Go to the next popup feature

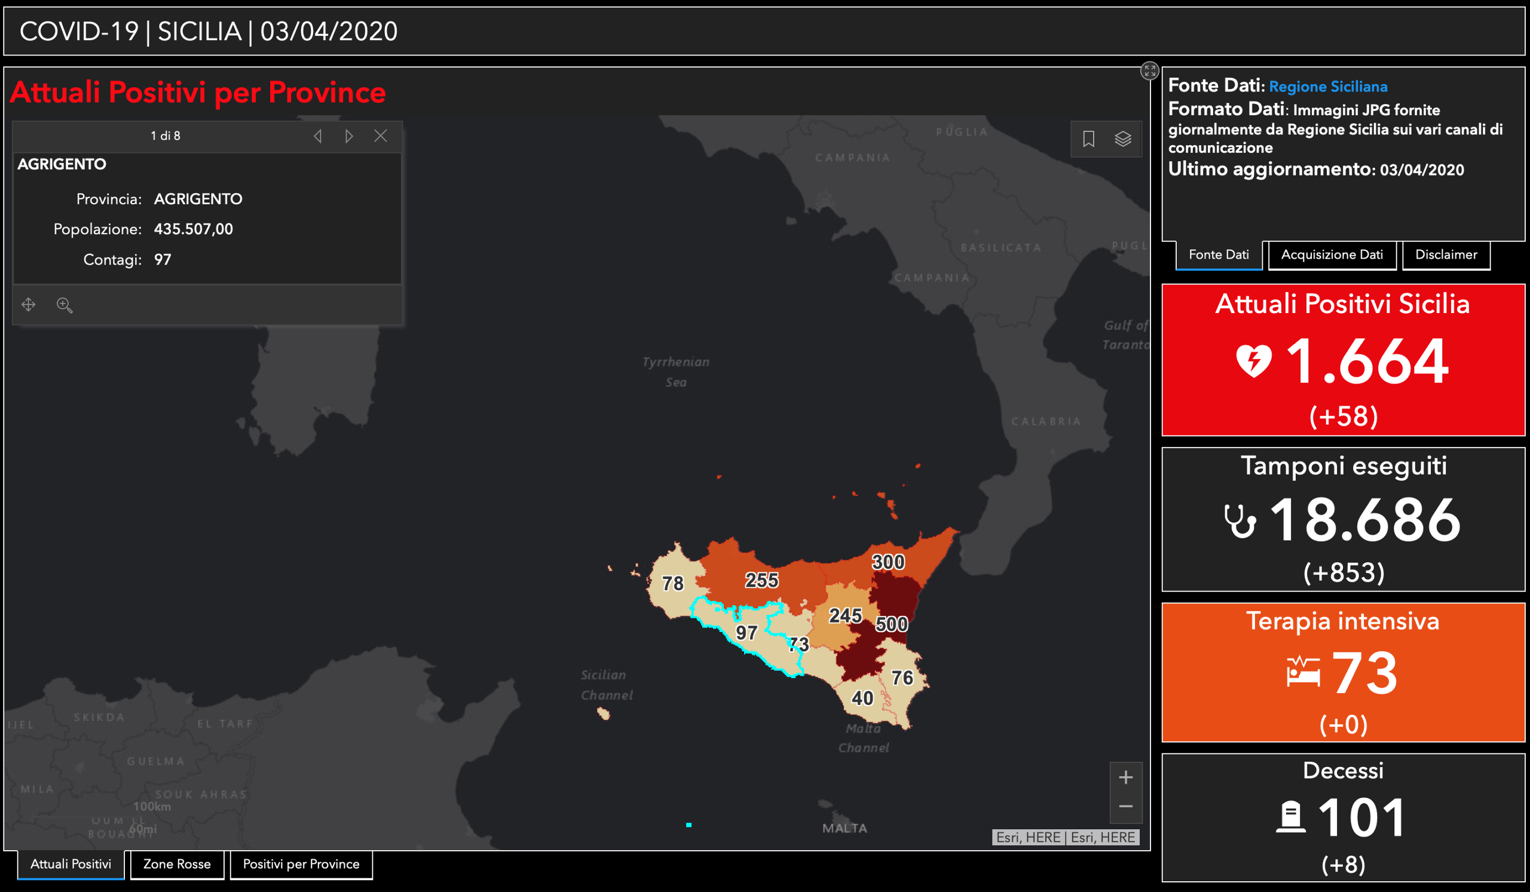pos(349,136)
